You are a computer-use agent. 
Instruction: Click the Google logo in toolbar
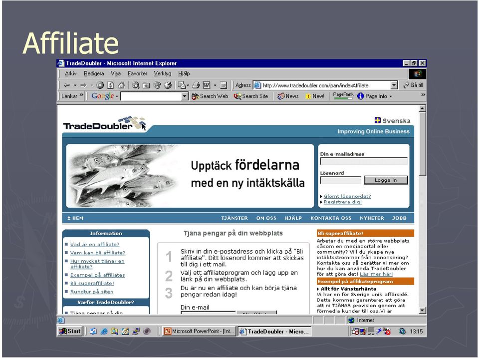(x=103, y=96)
